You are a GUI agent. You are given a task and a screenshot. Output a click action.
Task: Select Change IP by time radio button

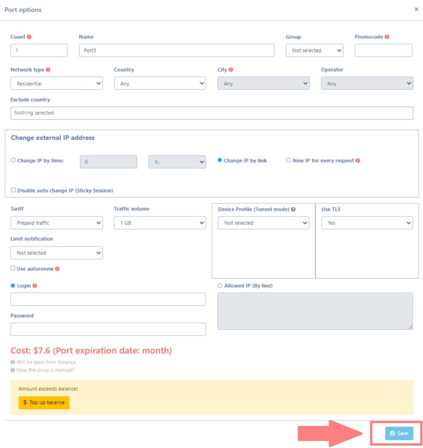pos(13,160)
